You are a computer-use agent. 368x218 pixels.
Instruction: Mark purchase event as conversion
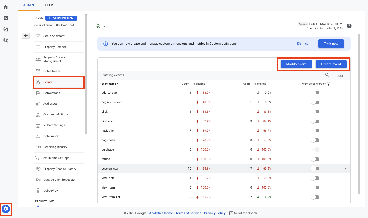(x=316, y=150)
